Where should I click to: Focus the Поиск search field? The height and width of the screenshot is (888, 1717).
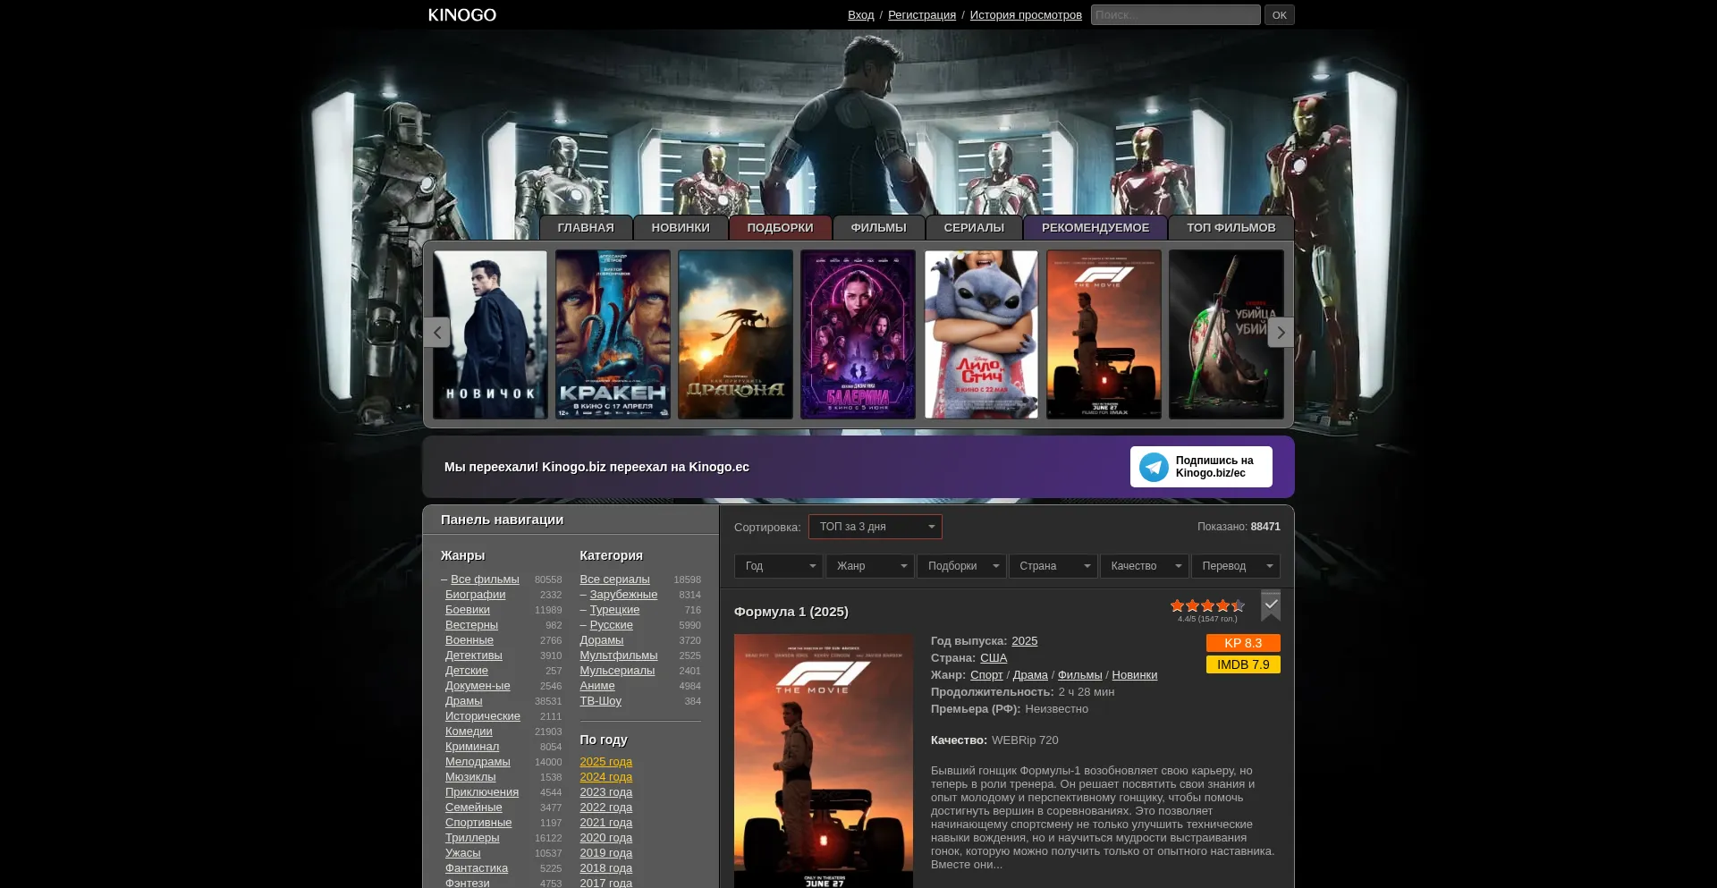1175,15
